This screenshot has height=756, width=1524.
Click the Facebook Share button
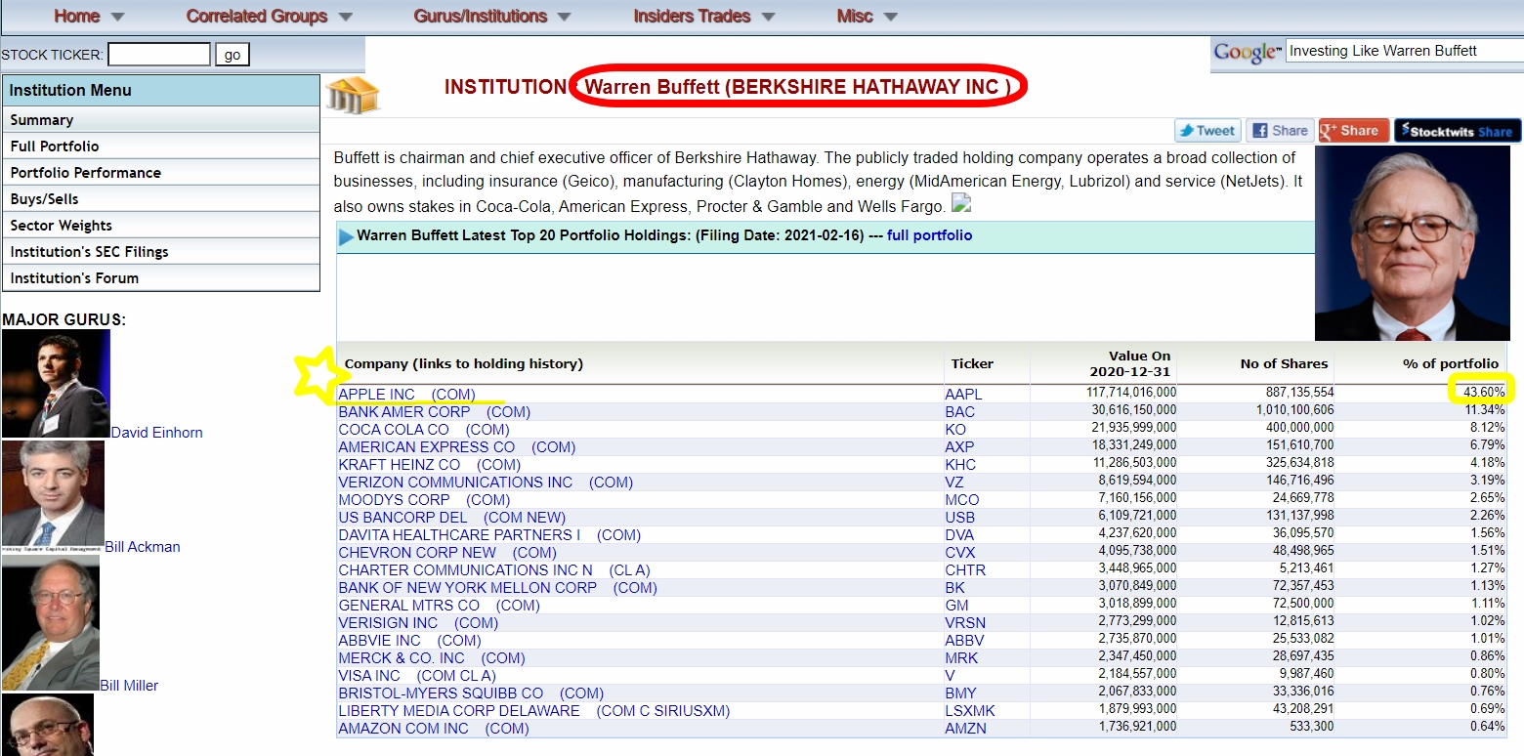1280,130
